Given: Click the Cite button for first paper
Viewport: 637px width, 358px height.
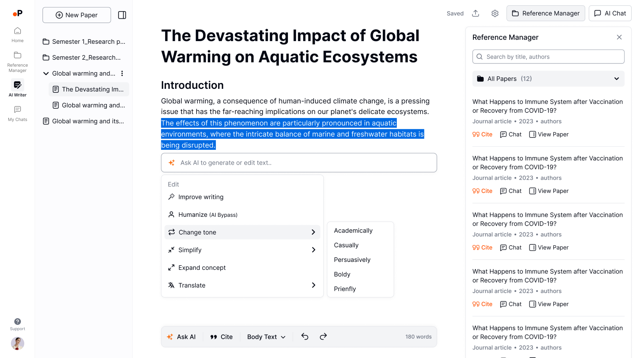Looking at the screenshot, I should tap(482, 134).
